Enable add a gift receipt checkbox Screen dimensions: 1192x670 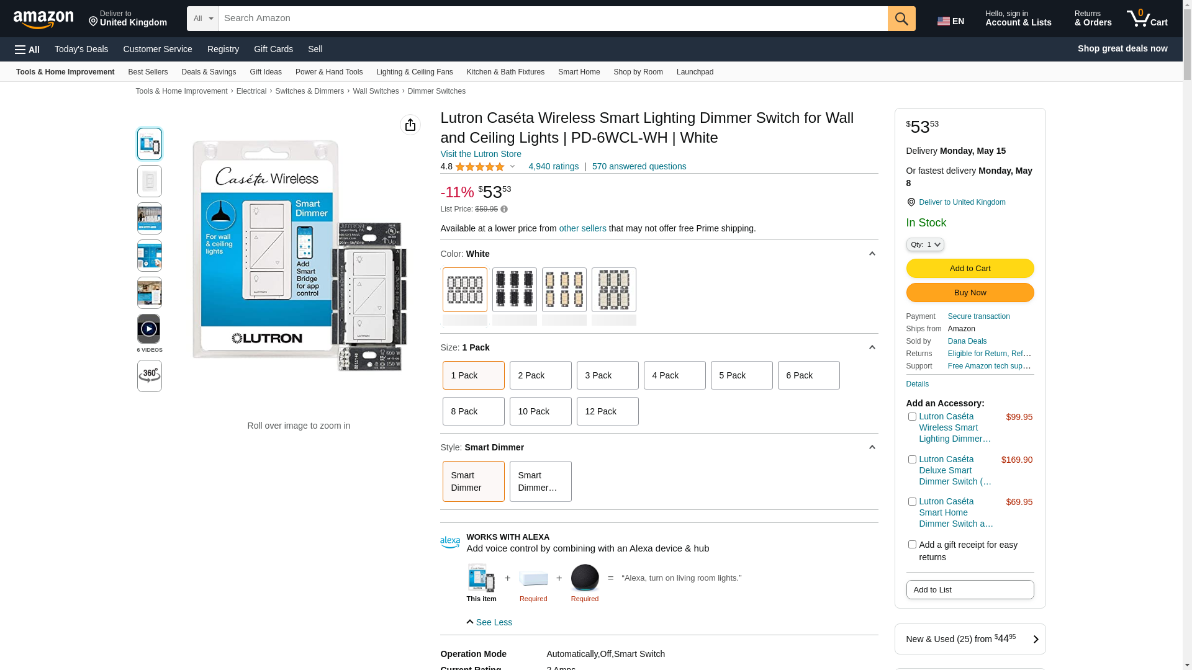[x=912, y=545]
